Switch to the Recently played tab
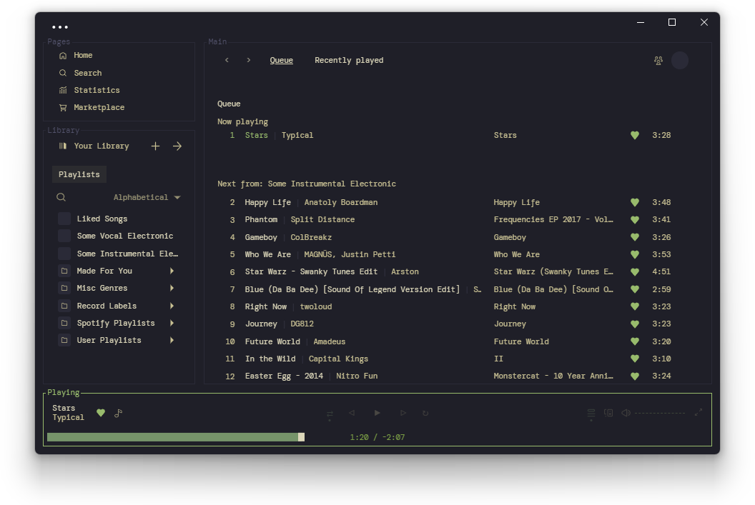 pos(349,60)
